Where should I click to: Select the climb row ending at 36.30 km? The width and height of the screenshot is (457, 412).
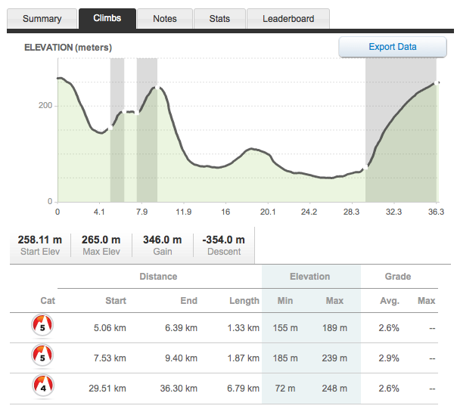(224, 389)
